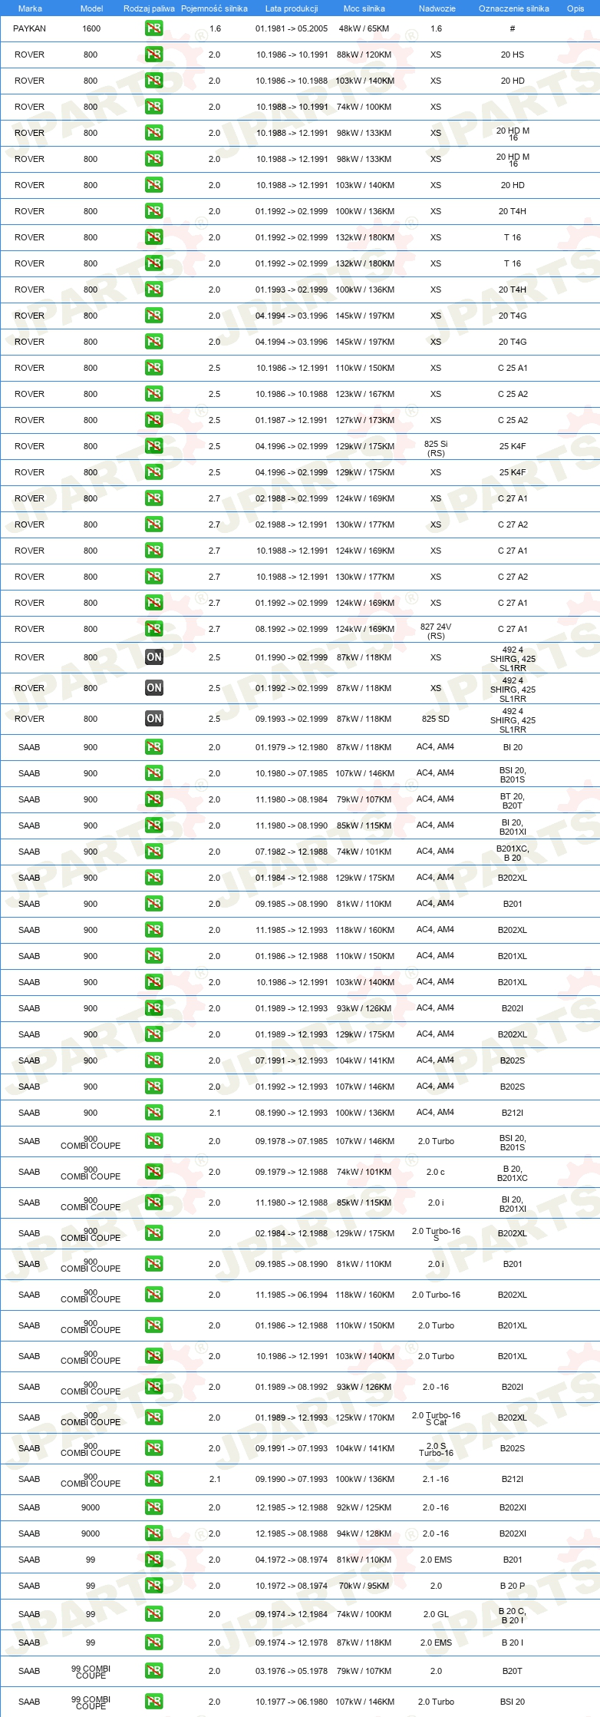Select the 01.1979 -> 12.1980 production years cell
Viewport: 600px width, 1717px height.
pos(292,747)
